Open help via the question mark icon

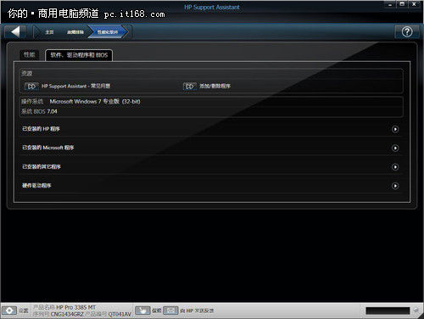(407, 31)
